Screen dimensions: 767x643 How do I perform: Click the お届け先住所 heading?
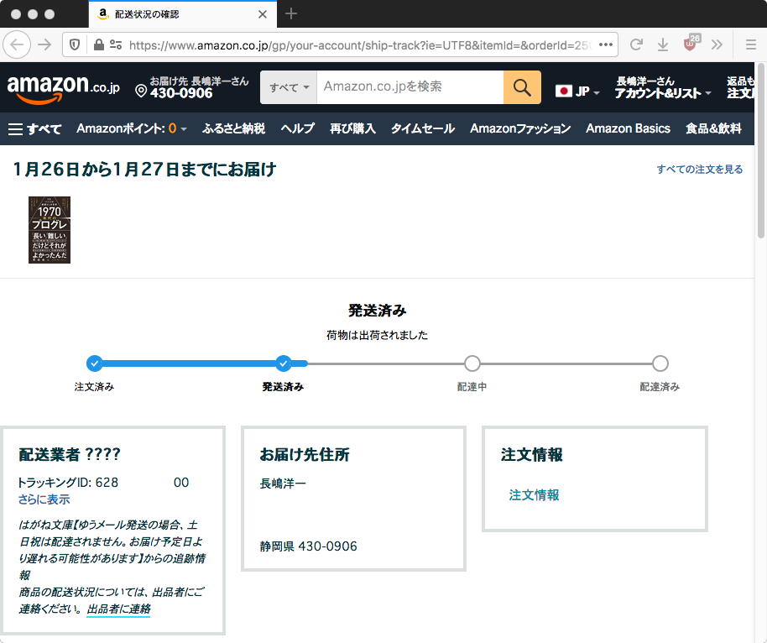click(x=305, y=455)
